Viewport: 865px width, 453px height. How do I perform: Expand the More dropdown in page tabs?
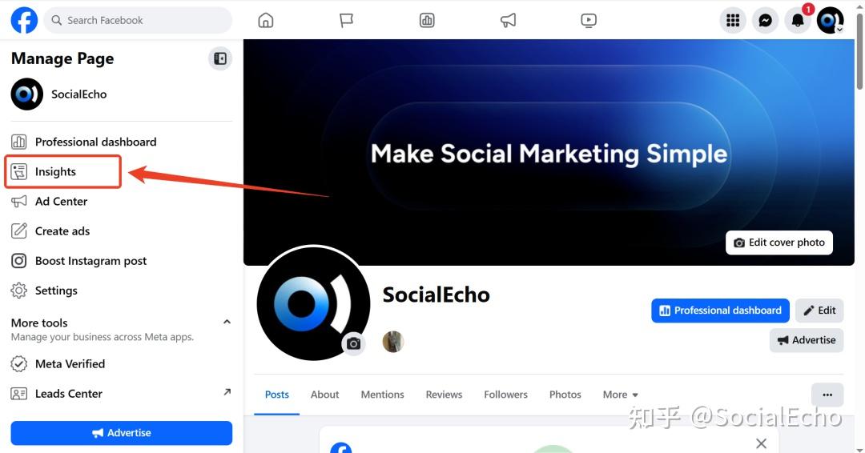621,395
